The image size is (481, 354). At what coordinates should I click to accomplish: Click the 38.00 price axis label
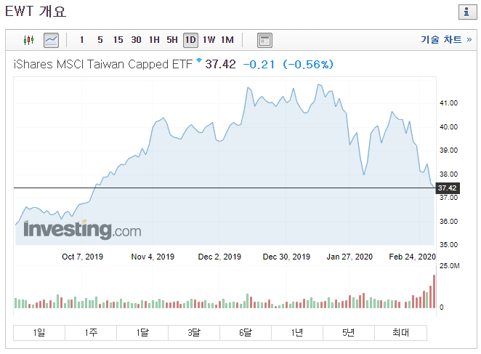[449, 174]
